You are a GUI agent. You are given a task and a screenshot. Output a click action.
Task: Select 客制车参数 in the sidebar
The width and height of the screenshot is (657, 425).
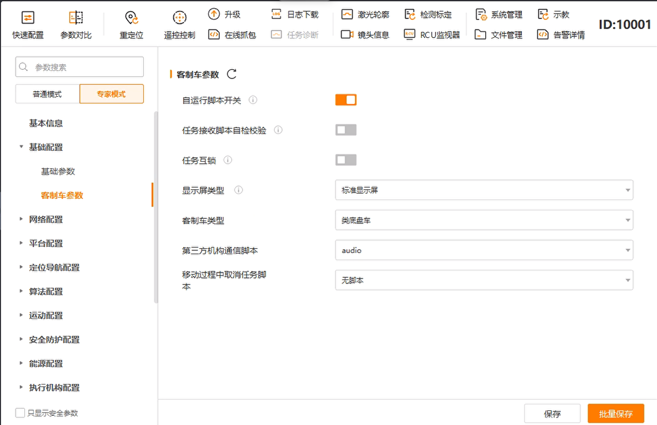point(62,195)
